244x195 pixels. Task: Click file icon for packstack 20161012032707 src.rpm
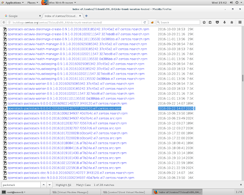pyautogui.click(x=5, y=128)
